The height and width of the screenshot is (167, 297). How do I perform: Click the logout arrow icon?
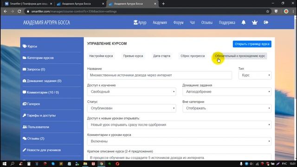[266, 22]
